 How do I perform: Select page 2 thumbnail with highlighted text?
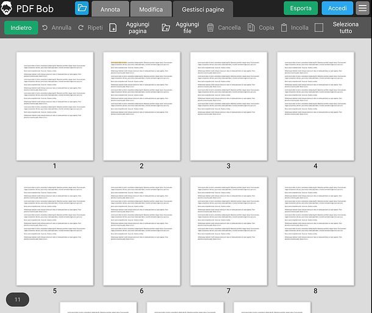tap(141, 106)
